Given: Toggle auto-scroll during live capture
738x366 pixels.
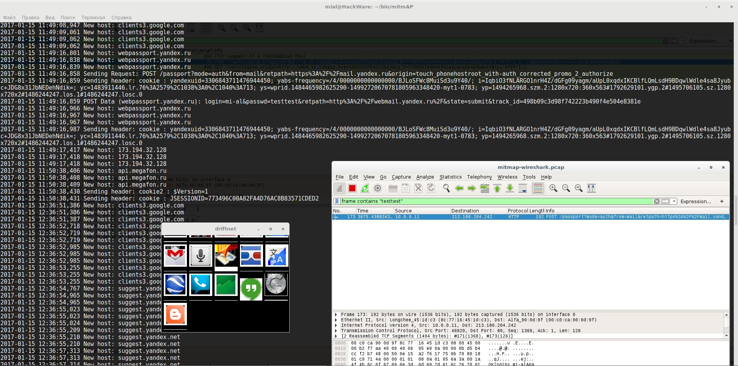Looking at the screenshot, I should (523, 188).
